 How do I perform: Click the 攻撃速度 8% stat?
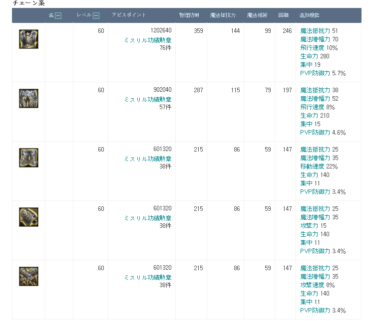[318, 285]
